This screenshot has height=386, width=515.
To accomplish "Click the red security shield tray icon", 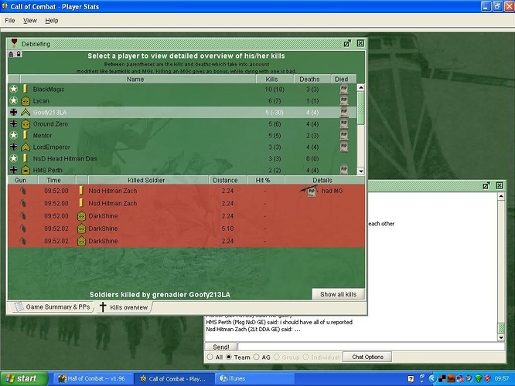I will (x=487, y=379).
